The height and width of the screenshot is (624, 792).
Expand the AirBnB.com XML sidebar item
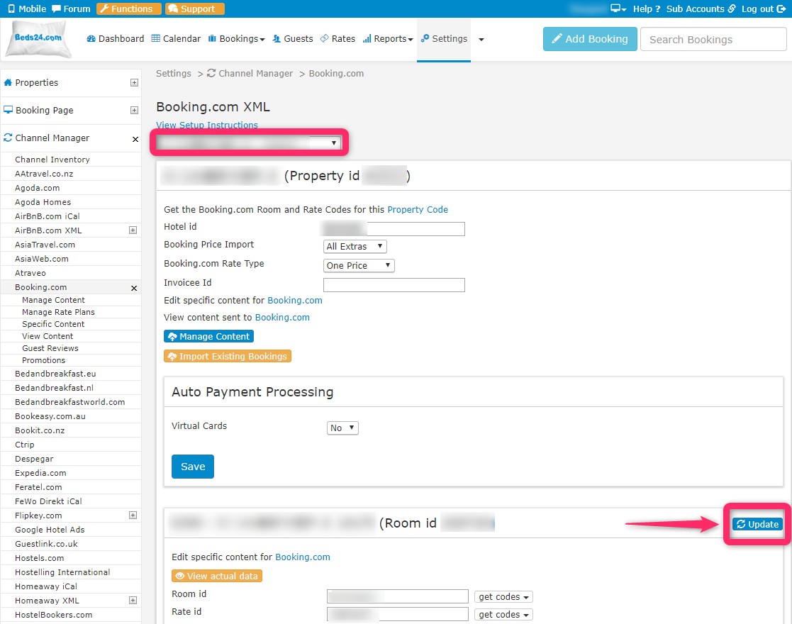click(x=133, y=230)
